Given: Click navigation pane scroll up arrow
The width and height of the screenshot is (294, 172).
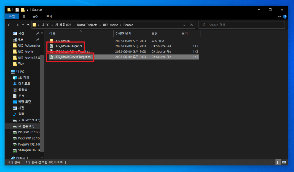Looking at the screenshot, I should pyautogui.click(x=42, y=33).
